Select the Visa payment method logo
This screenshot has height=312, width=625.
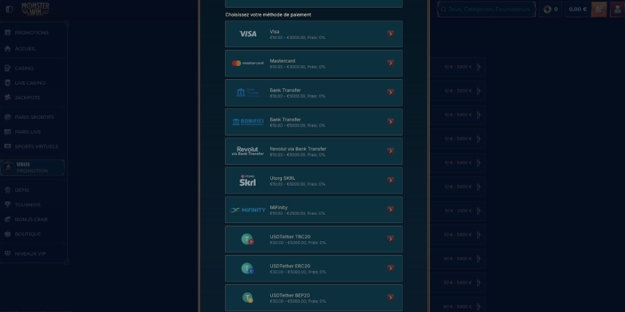[248, 34]
